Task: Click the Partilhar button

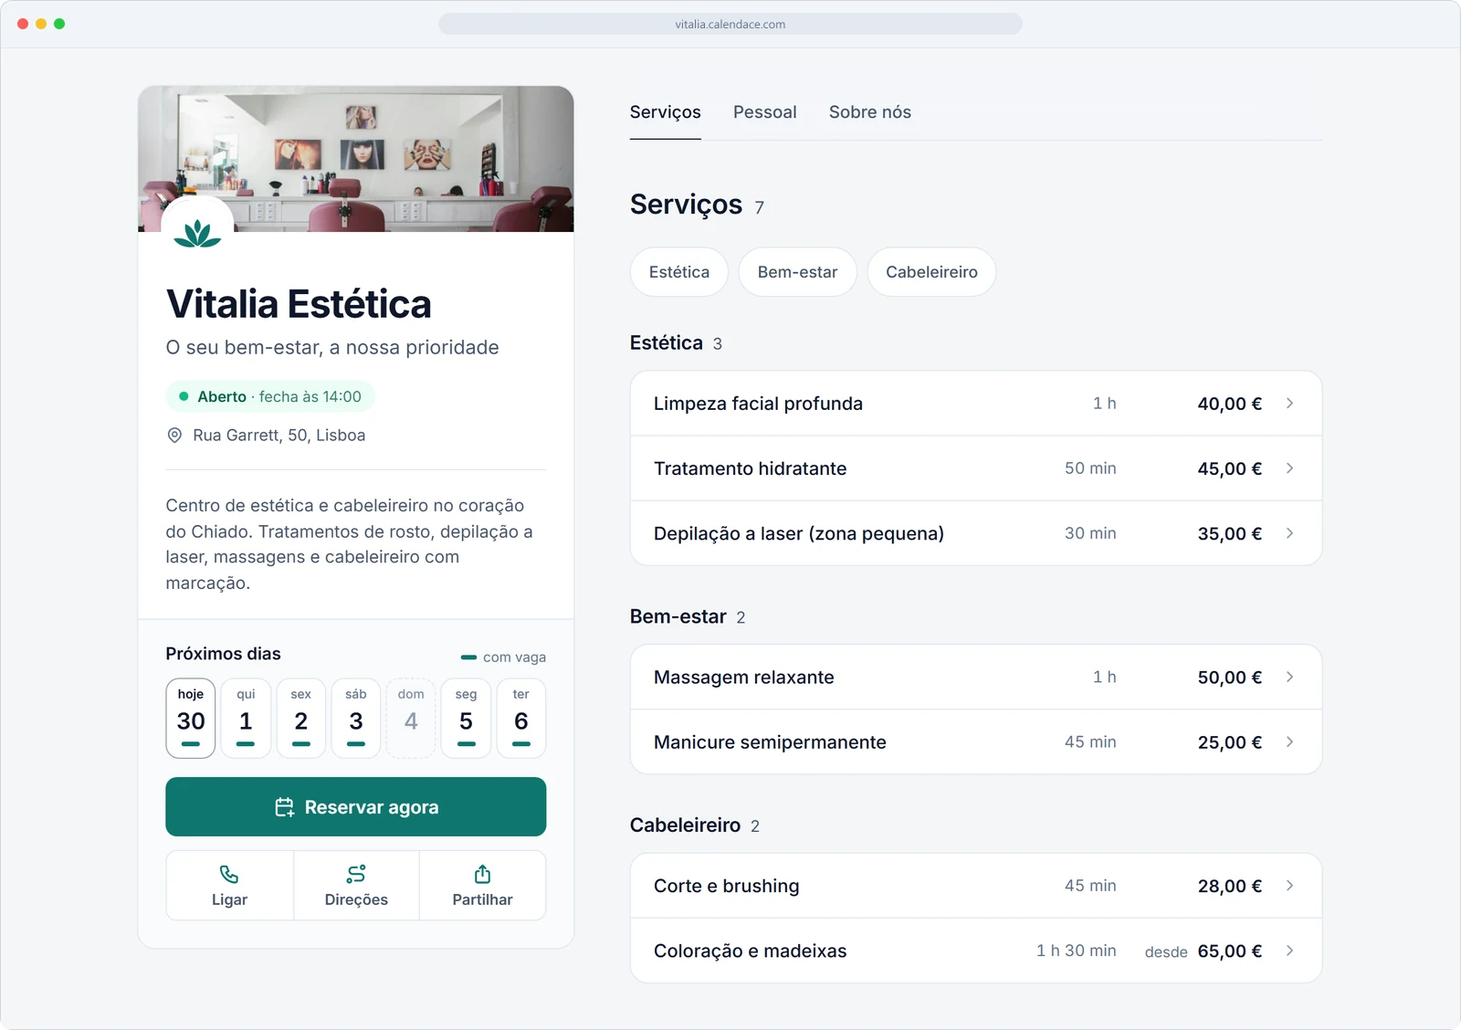Action: (x=482, y=886)
